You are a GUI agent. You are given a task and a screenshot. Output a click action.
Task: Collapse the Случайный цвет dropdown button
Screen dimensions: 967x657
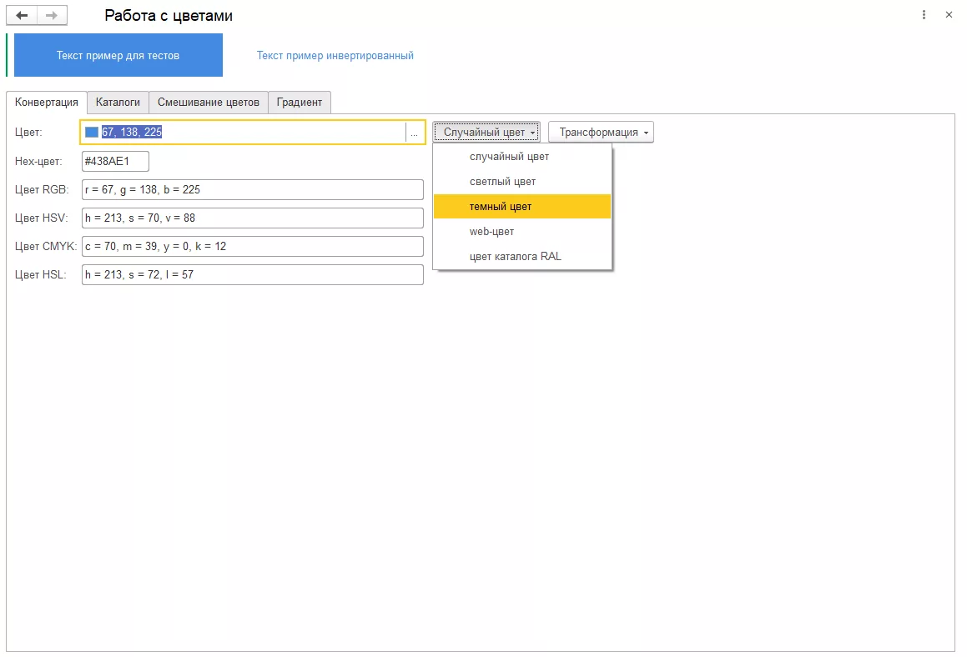[x=487, y=133]
